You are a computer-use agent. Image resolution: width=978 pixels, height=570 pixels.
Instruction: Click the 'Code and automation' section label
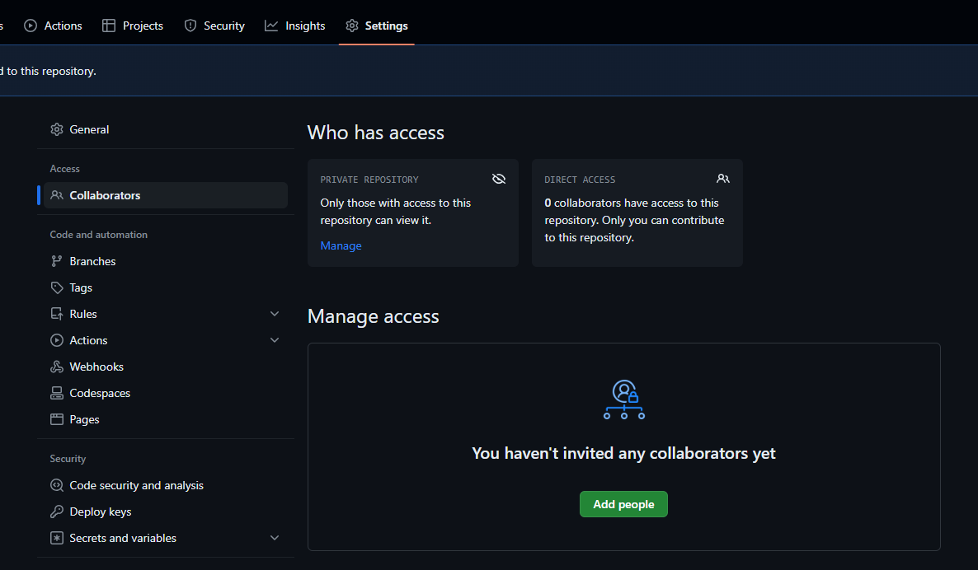[x=99, y=234]
